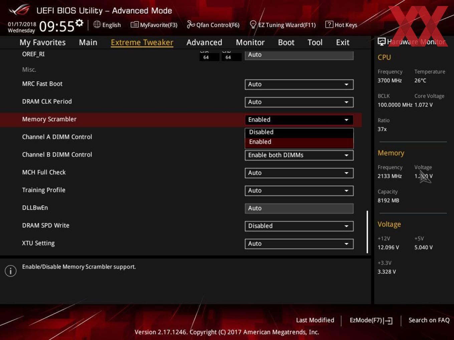Expand the MCH Full Check dropdown

pos(299,173)
